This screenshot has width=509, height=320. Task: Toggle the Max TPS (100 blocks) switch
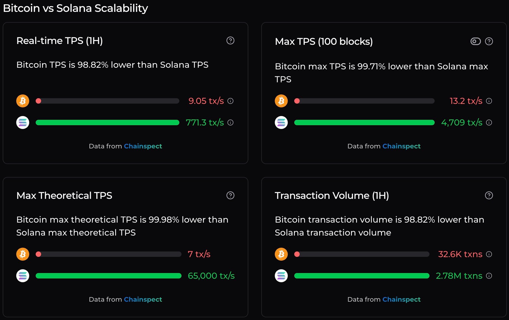(x=475, y=41)
